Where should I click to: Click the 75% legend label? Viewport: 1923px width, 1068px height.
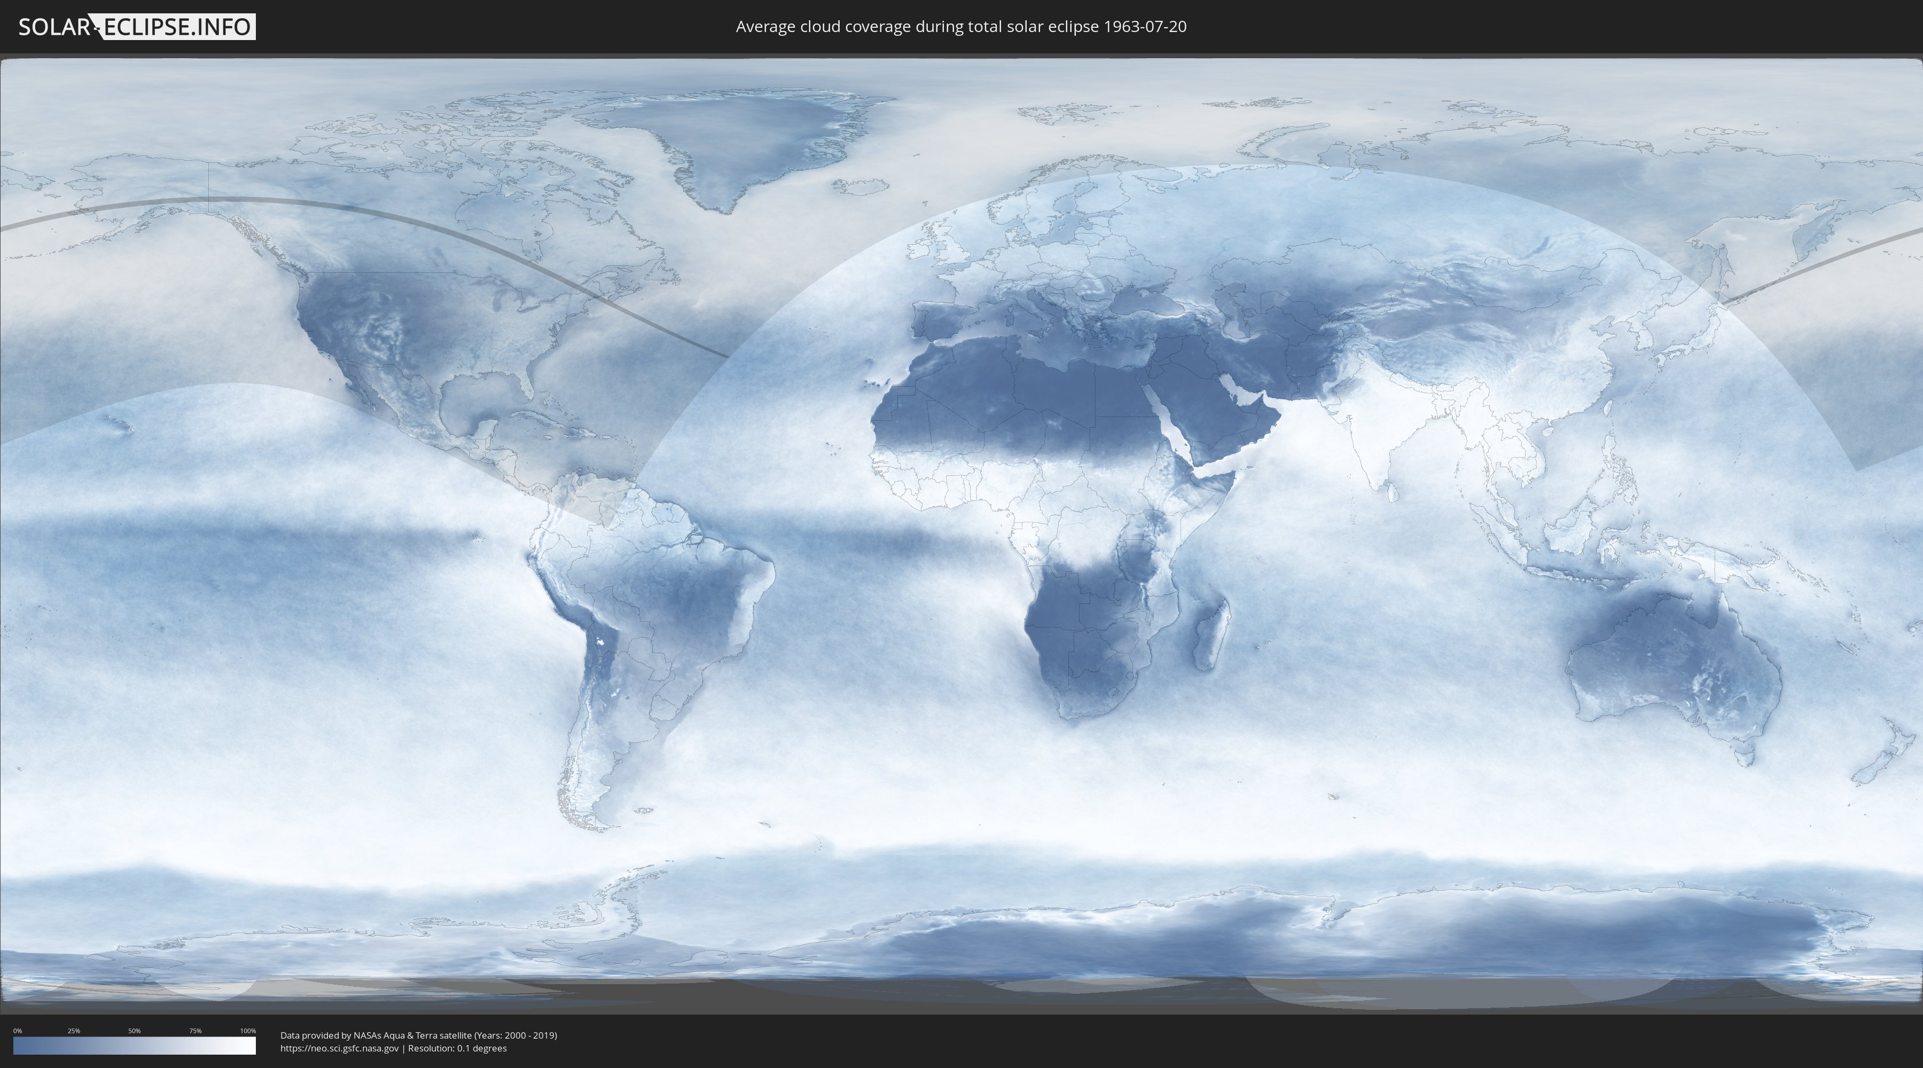pos(195,1031)
